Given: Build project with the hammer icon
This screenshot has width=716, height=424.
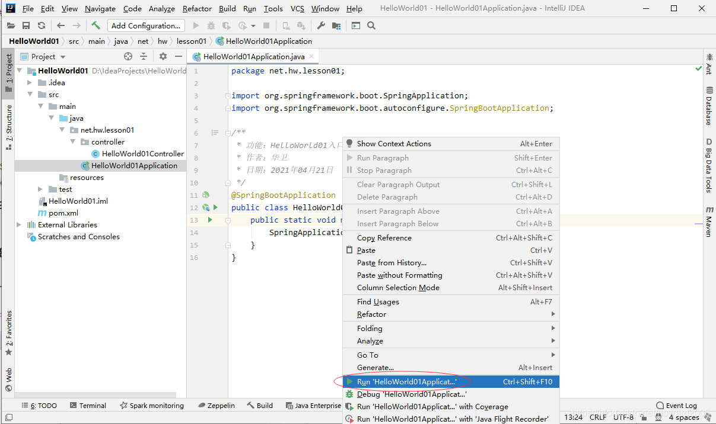Looking at the screenshot, I should [x=96, y=25].
